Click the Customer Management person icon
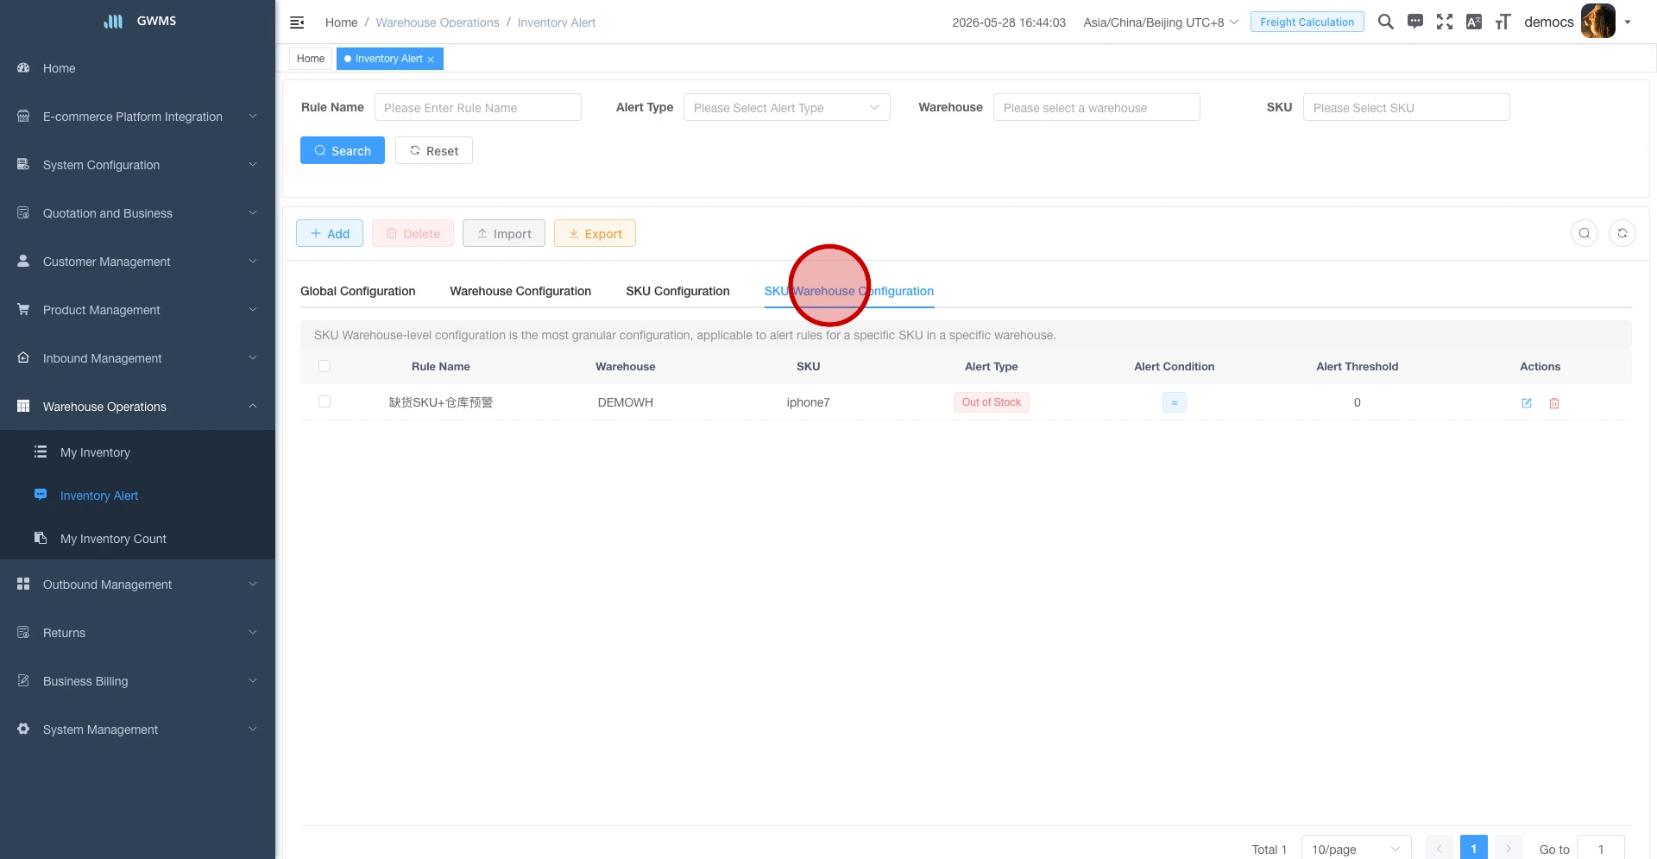 pos(23,261)
